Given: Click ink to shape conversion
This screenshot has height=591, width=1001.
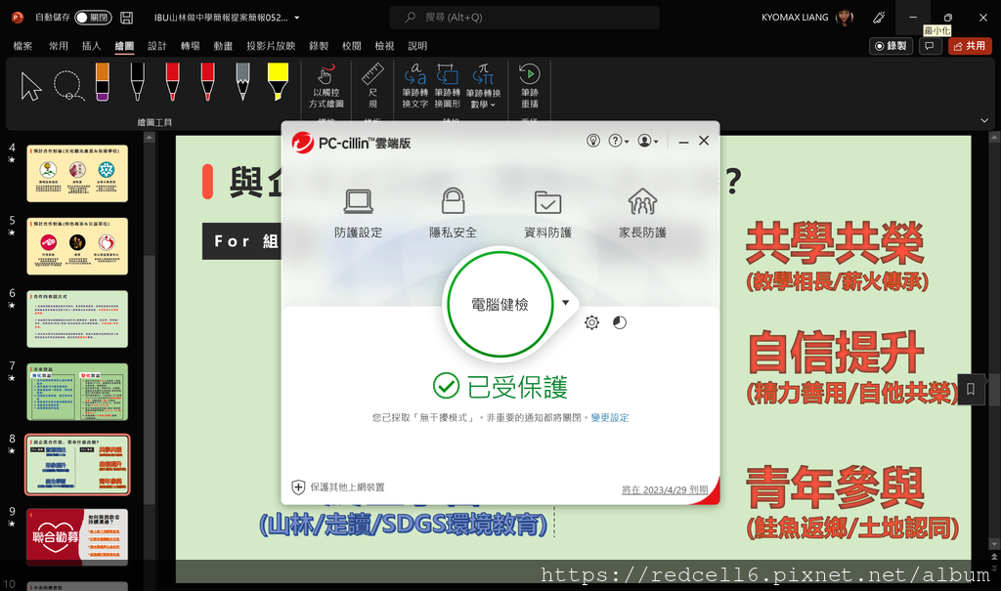Looking at the screenshot, I should (448, 86).
